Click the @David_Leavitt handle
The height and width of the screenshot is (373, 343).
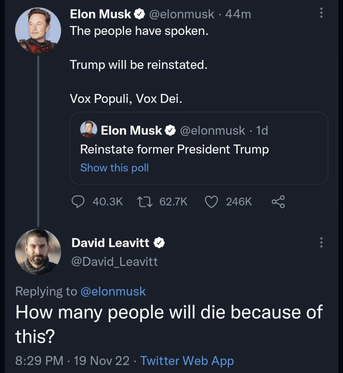(114, 262)
